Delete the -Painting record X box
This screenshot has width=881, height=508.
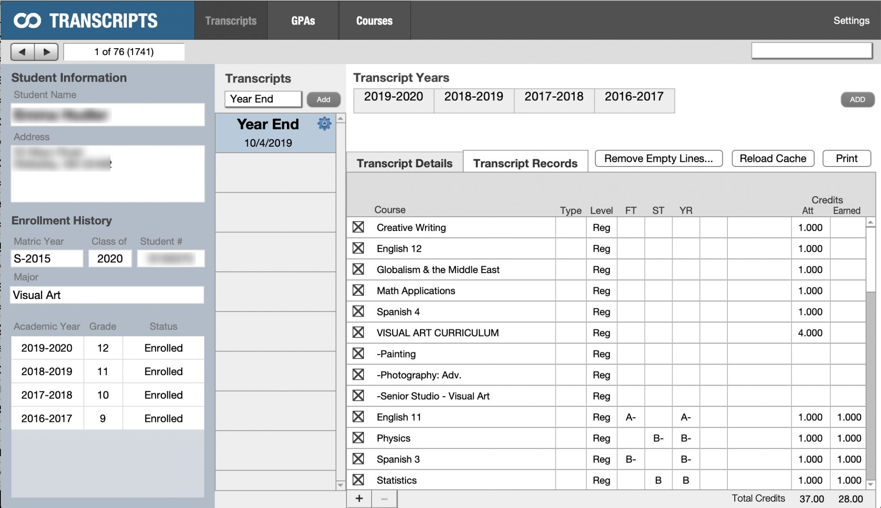(x=358, y=354)
